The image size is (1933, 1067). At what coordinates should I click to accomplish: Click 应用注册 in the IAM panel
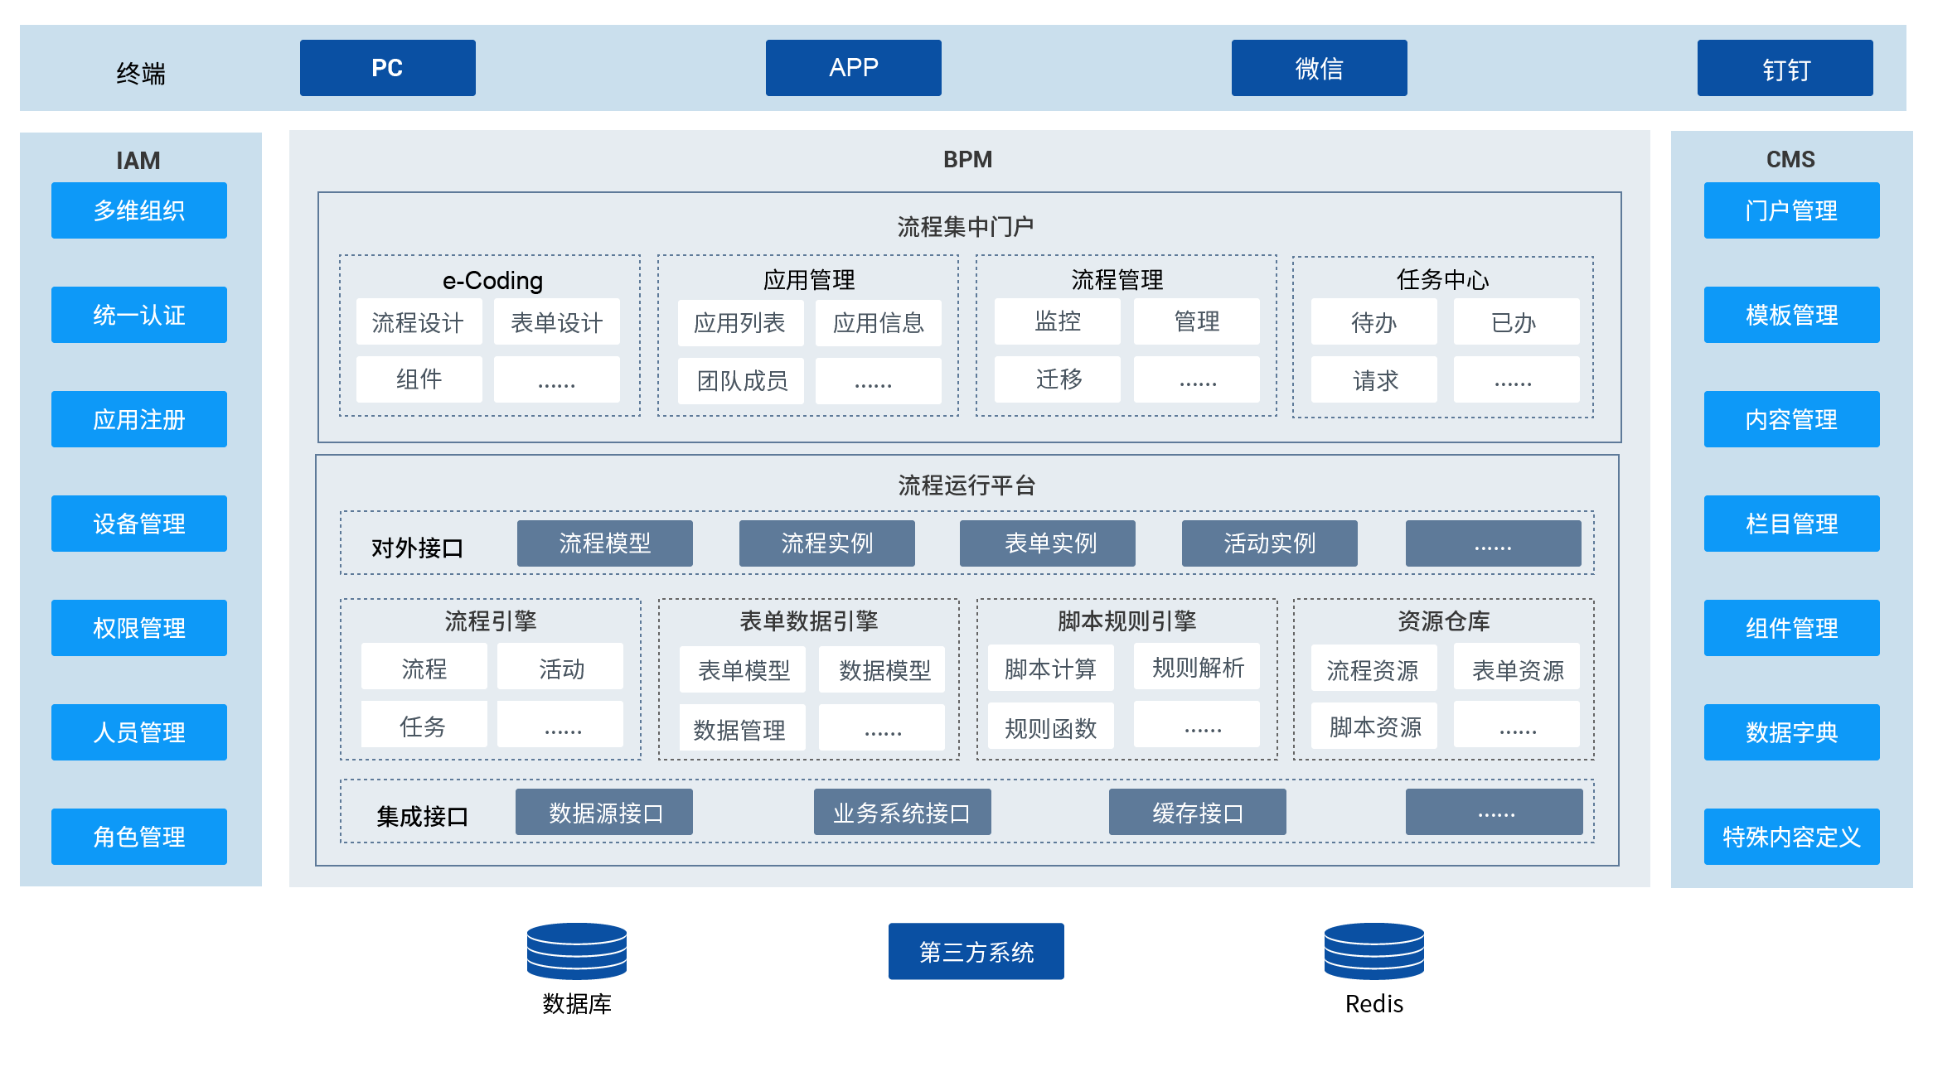139,419
